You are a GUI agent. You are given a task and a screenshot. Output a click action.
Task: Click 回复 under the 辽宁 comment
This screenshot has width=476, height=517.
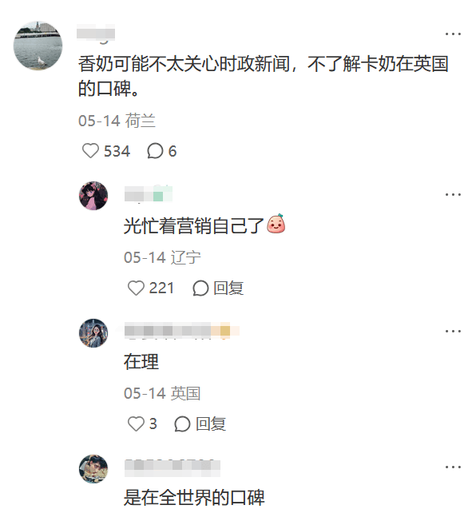(228, 288)
